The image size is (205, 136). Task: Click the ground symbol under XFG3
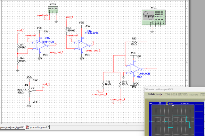(56, 22)
